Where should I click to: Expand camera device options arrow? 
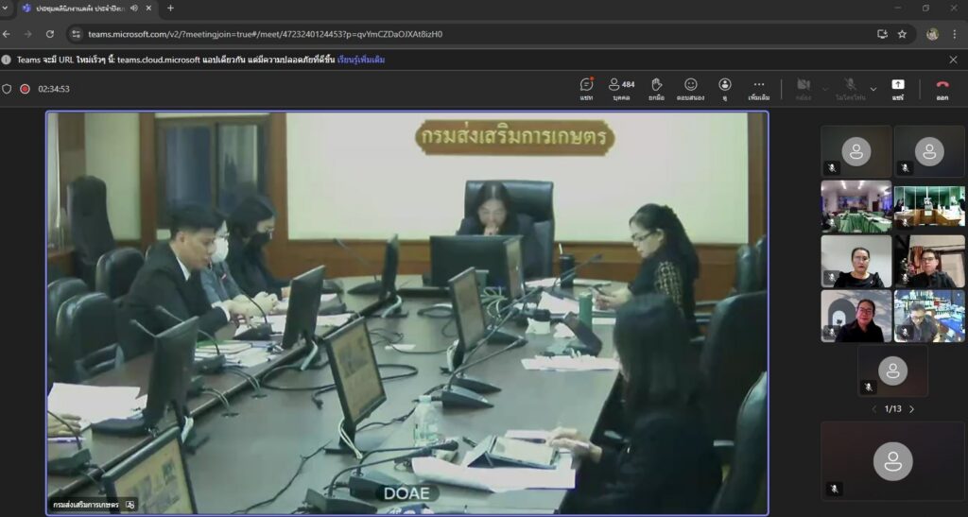click(x=825, y=89)
